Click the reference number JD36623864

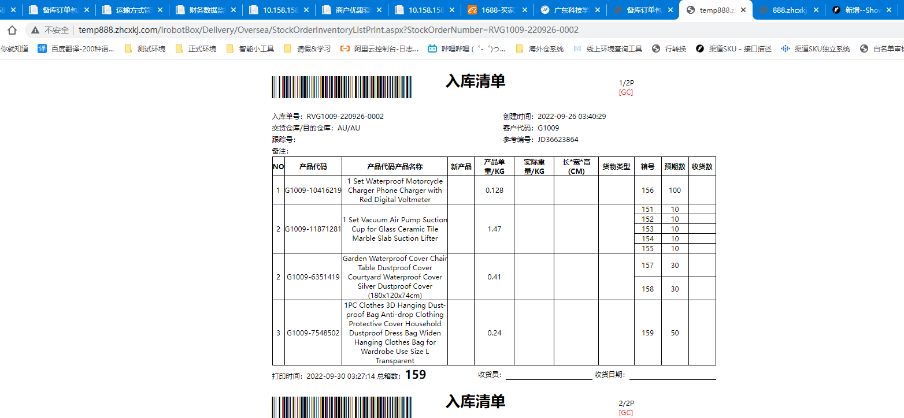(x=558, y=140)
